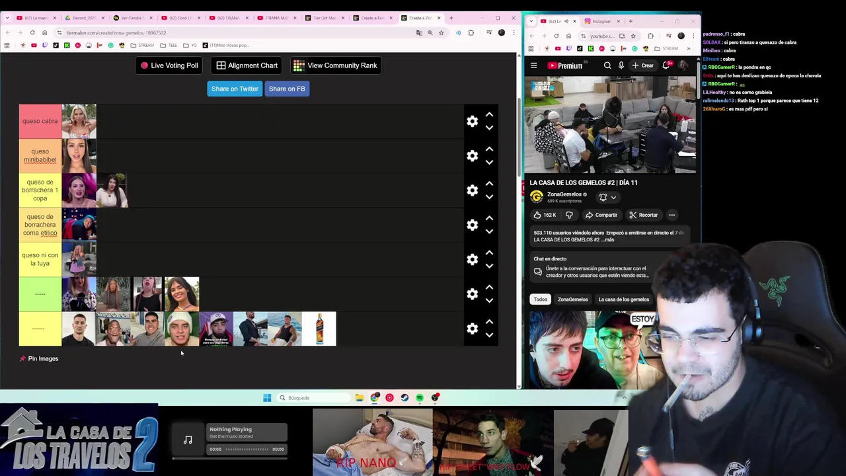This screenshot has height=476, width=846.
Task: Share tier list on Twitter
Action: (235, 89)
